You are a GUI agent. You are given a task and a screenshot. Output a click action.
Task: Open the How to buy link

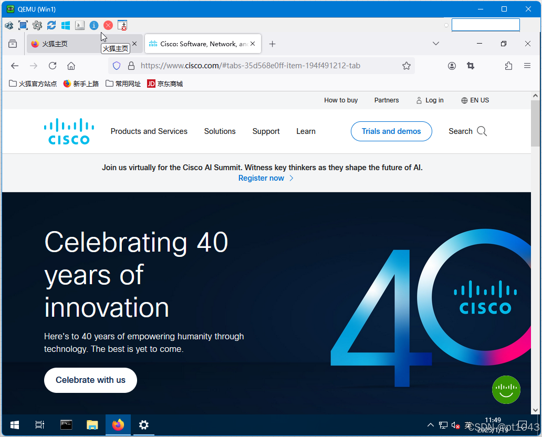tap(341, 100)
